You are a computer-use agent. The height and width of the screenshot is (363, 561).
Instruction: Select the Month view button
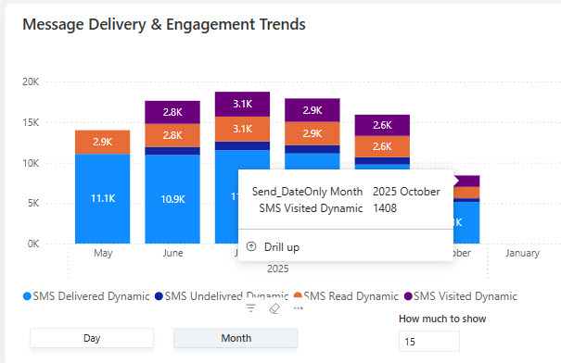point(236,338)
